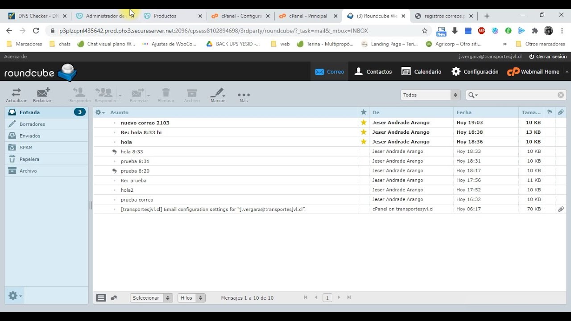Go to the first page of messages

pyautogui.click(x=306, y=297)
